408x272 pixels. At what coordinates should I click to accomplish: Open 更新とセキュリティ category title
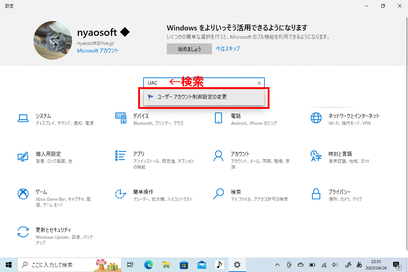pyautogui.click(x=53, y=230)
